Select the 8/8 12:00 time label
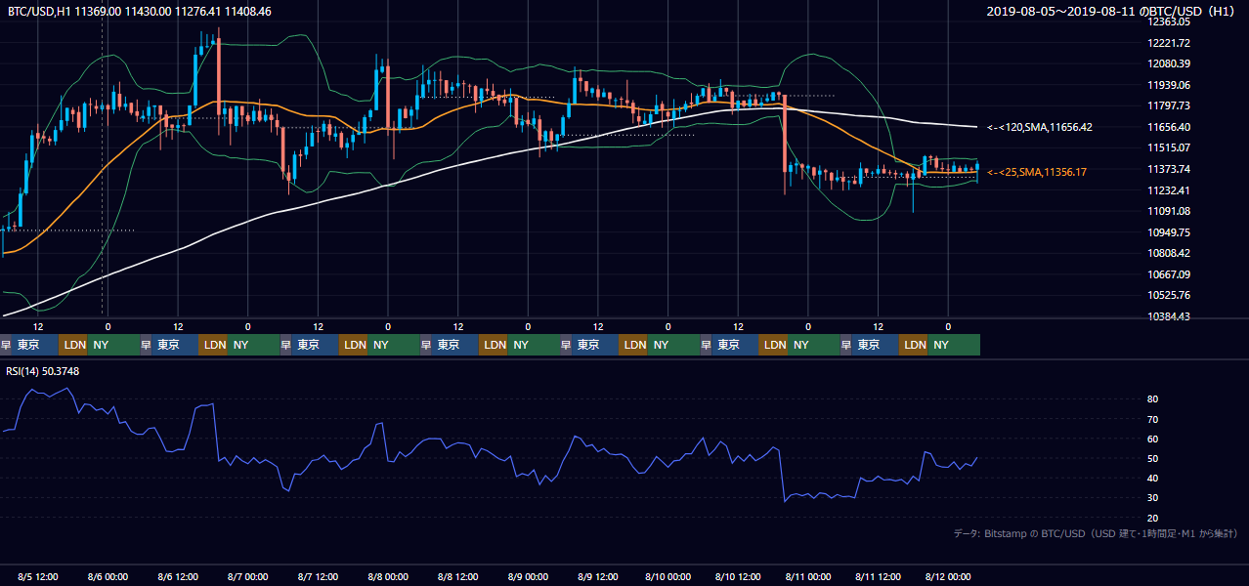Screen dimensions: 1249x586 [458, 577]
